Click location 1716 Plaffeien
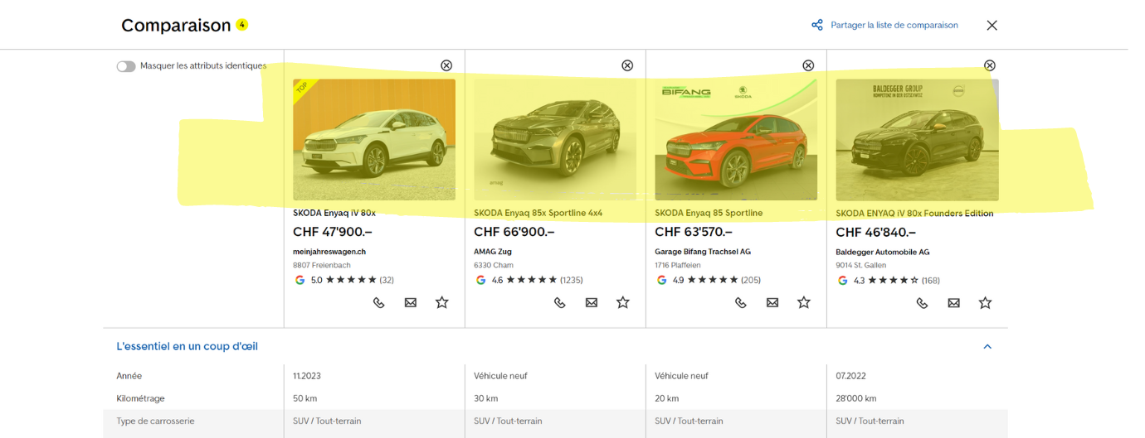The width and height of the screenshot is (1145, 438). (680, 266)
